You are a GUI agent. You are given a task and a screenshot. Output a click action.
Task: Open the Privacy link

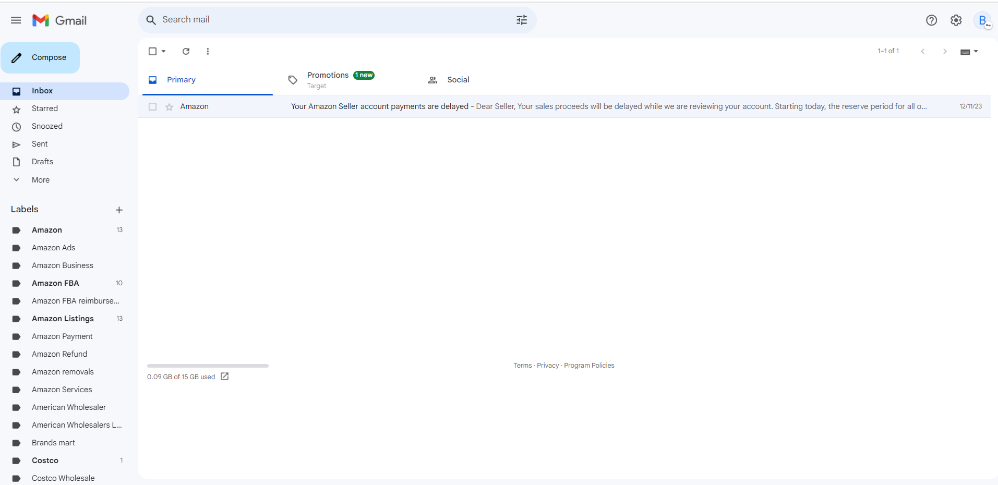548,366
